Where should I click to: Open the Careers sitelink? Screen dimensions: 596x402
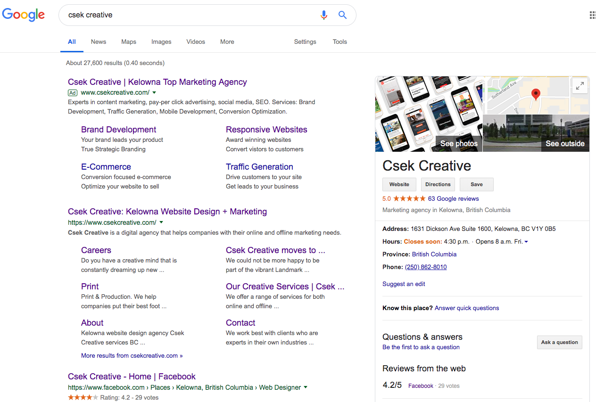[96, 250]
